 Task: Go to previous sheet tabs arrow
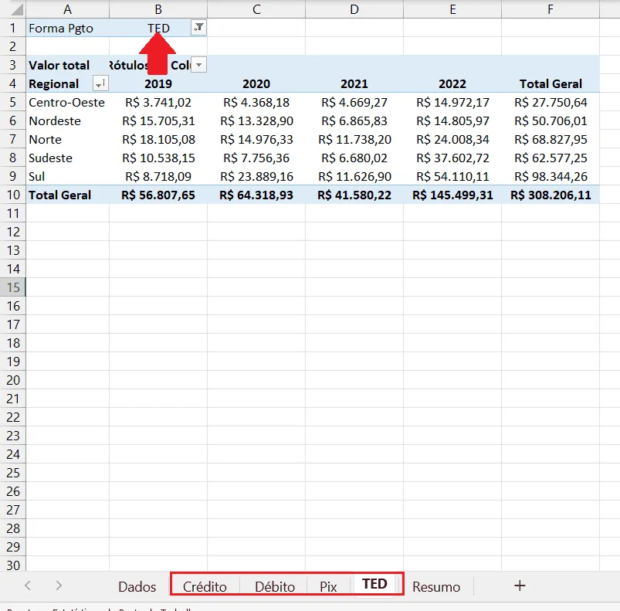pyautogui.click(x=27, y=586)
